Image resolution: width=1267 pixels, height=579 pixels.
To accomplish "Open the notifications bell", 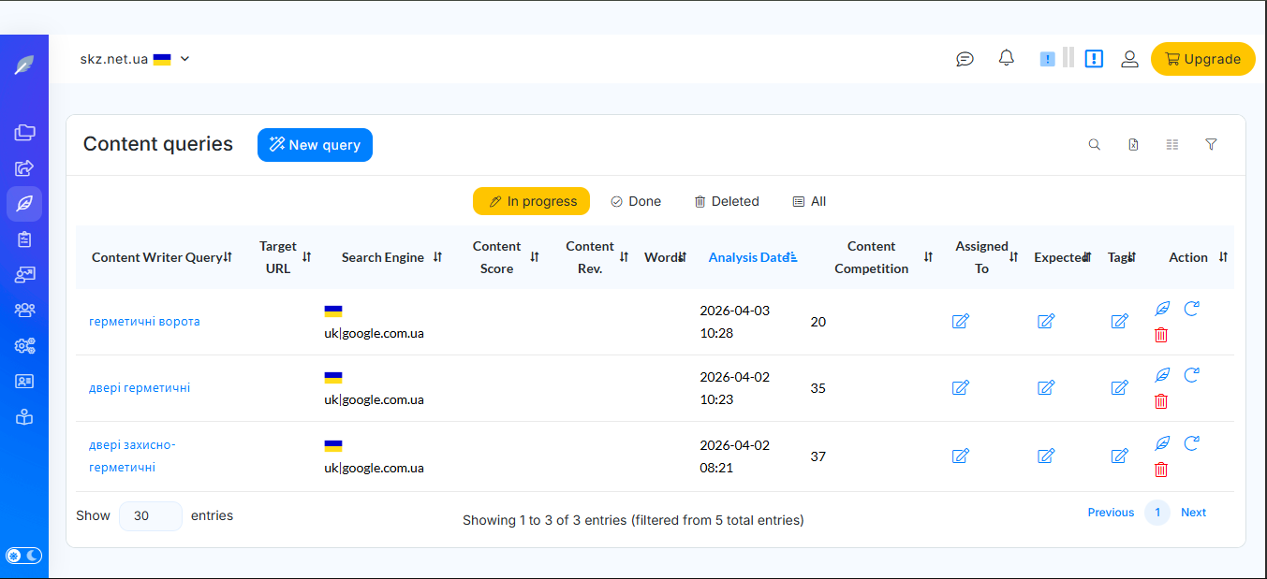I will [x=1007, y=58].
